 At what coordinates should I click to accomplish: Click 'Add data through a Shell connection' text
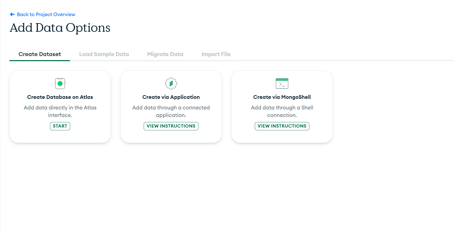coord(282,111)
